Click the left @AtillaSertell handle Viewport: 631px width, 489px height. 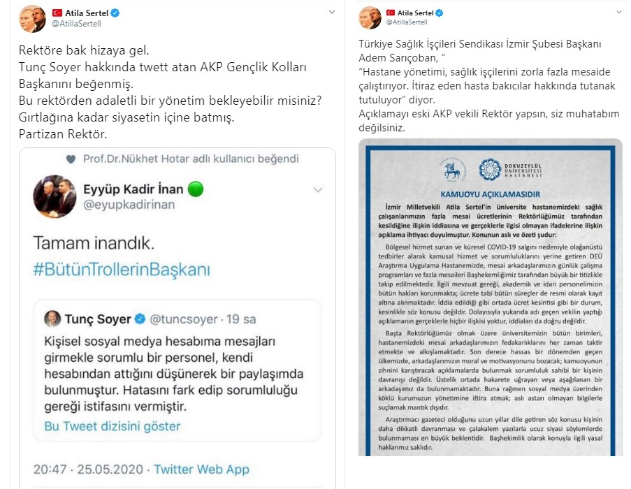(76, 24)
